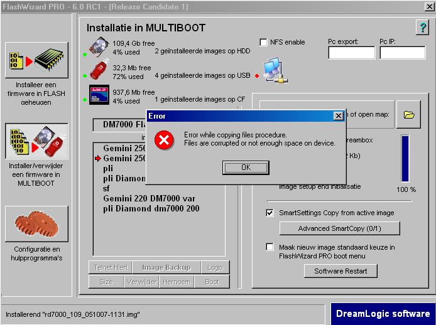
Task: Click the '109,4 Gb free' HDD text
Action: [133, 43]
